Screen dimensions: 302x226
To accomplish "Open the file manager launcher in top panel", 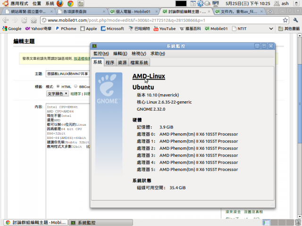I will [81, 3].
